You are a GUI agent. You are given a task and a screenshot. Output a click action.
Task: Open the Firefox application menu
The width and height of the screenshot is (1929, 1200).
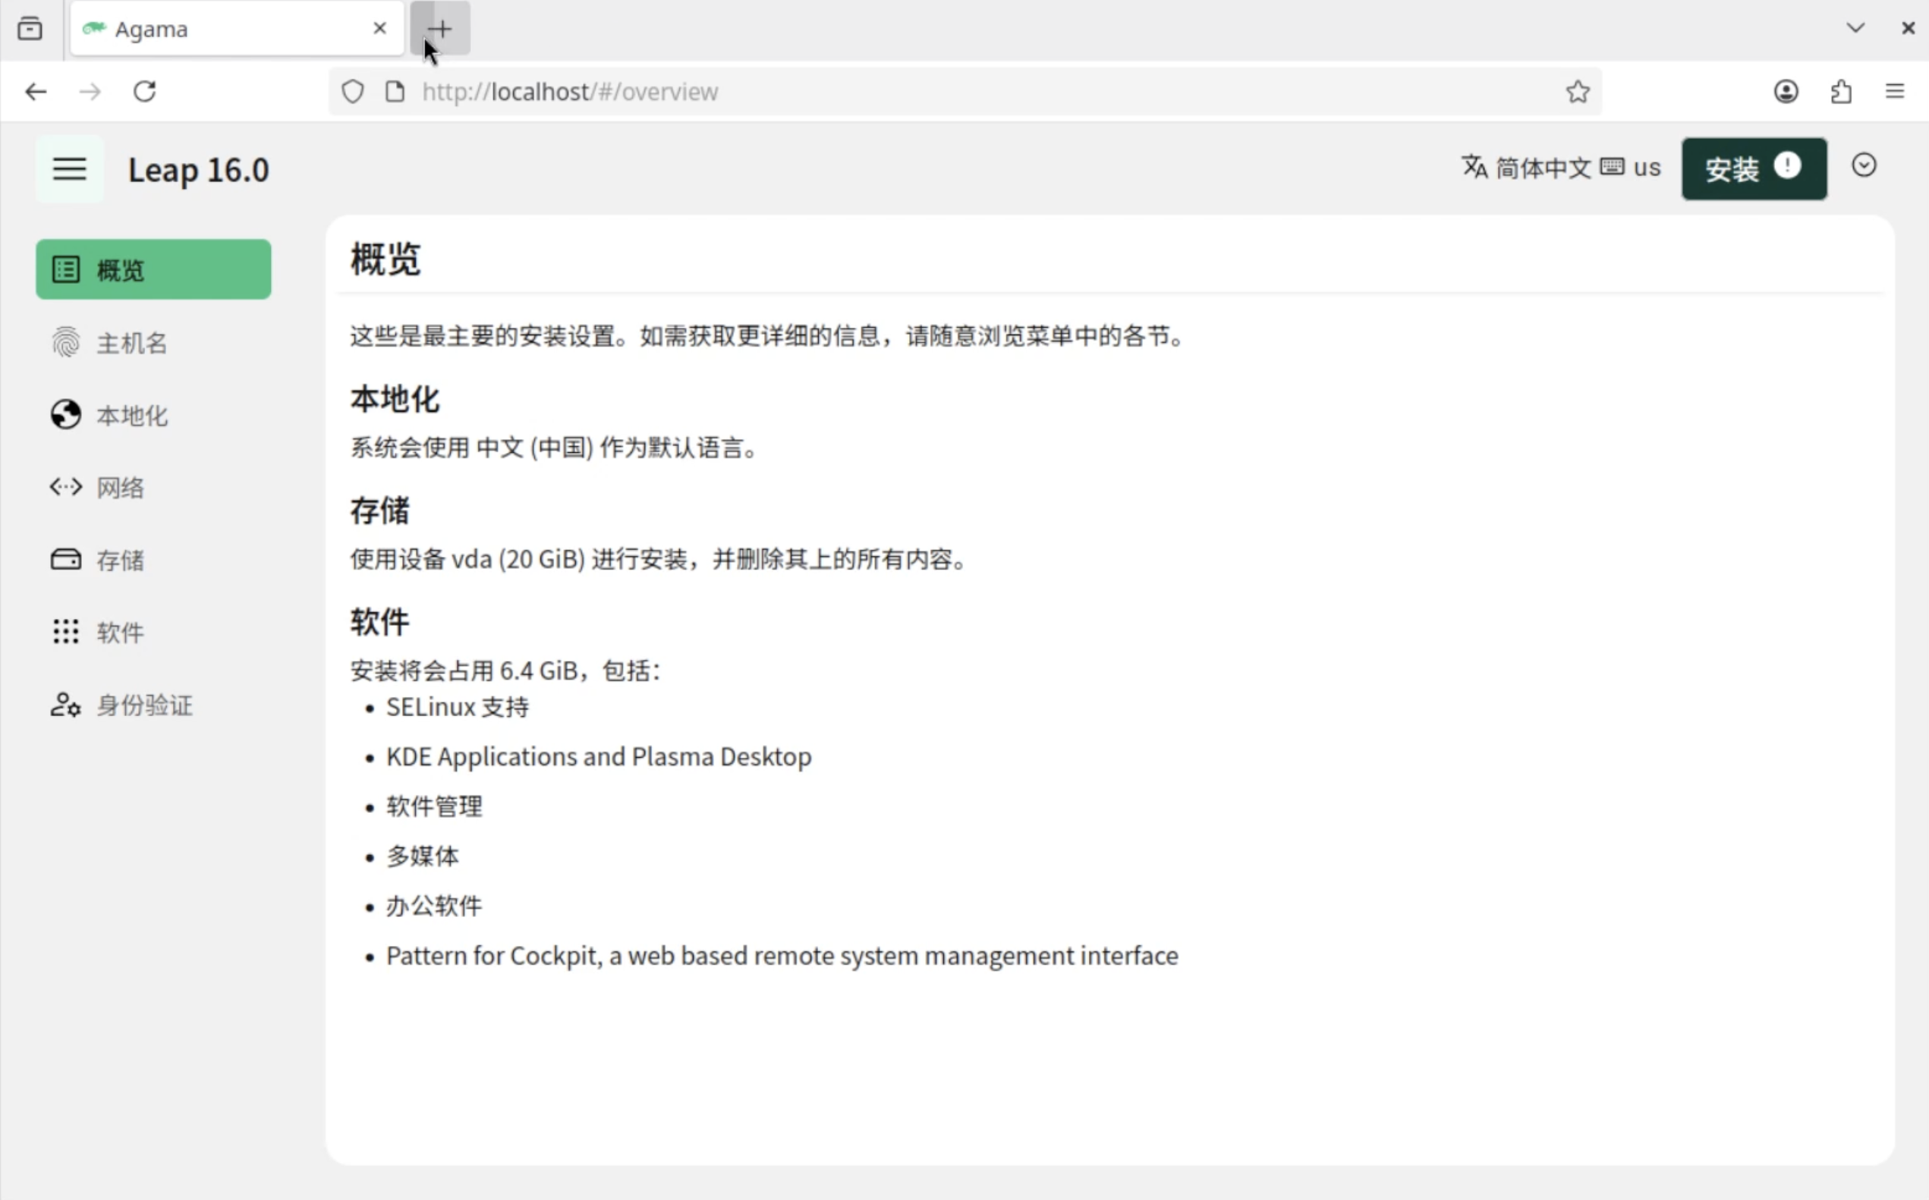point(1895,92)
